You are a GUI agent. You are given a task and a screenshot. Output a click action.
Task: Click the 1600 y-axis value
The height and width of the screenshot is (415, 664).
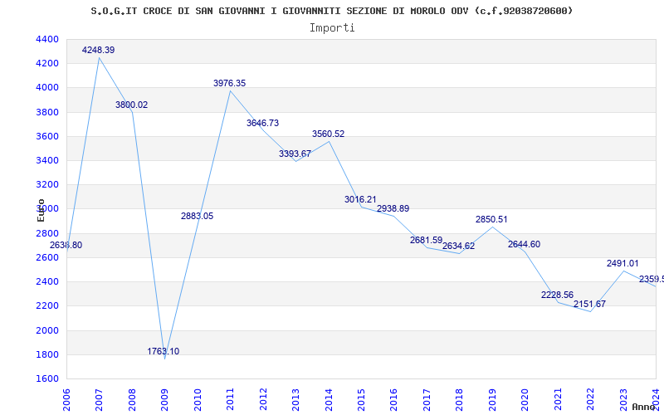pos(47,378)
